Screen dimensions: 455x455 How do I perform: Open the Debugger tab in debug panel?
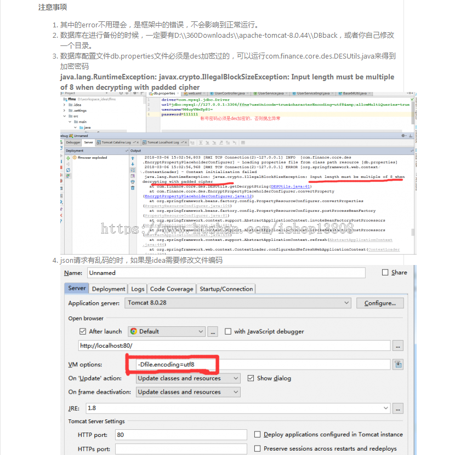click(x=73, y=142)
